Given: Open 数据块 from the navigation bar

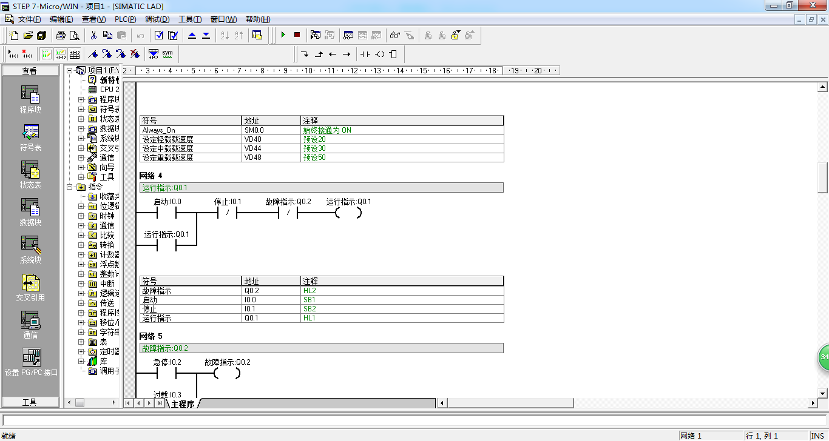Looking at the screenshot, I should click(x=30, y=213).
